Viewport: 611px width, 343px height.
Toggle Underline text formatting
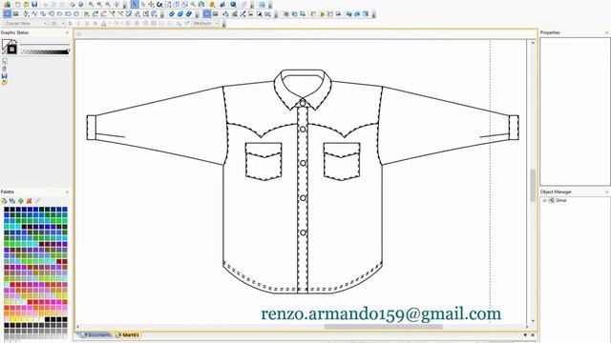(x=87, y=23)
